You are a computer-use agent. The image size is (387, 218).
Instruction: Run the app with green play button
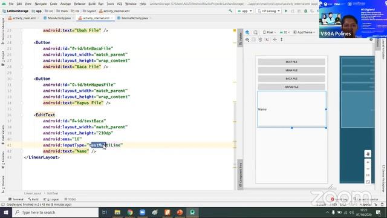[286, 11]
